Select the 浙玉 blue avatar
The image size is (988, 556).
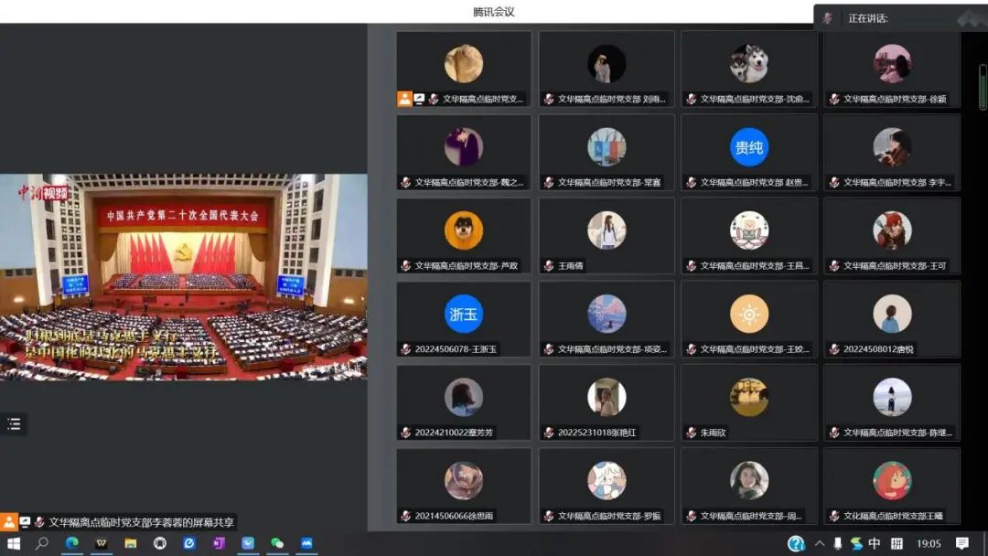coord(463,314)
